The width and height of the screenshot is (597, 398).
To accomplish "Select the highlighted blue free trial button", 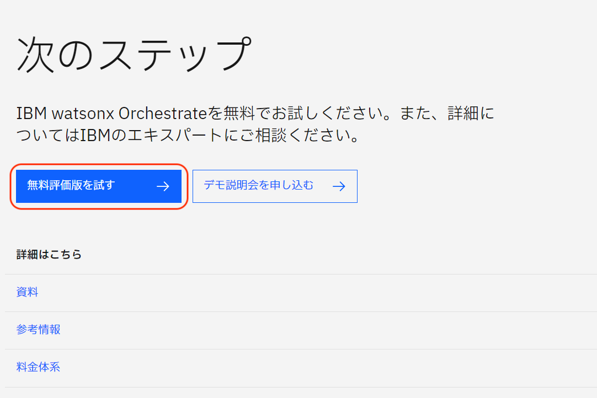I will coord(98,186).
